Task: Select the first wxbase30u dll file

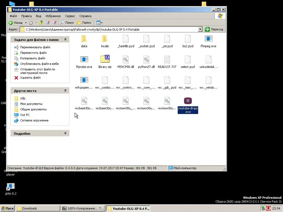Action: click(x=84, y=104)
